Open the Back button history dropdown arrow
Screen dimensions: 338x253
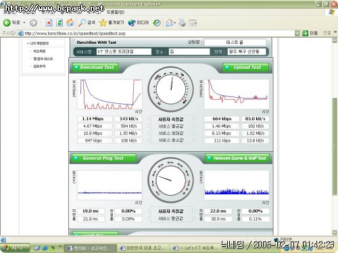[24, 23]
